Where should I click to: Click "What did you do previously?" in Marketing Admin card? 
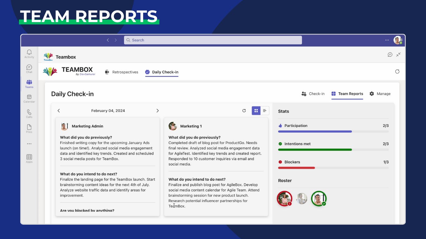pyautogui.click(x=86, y=137)
